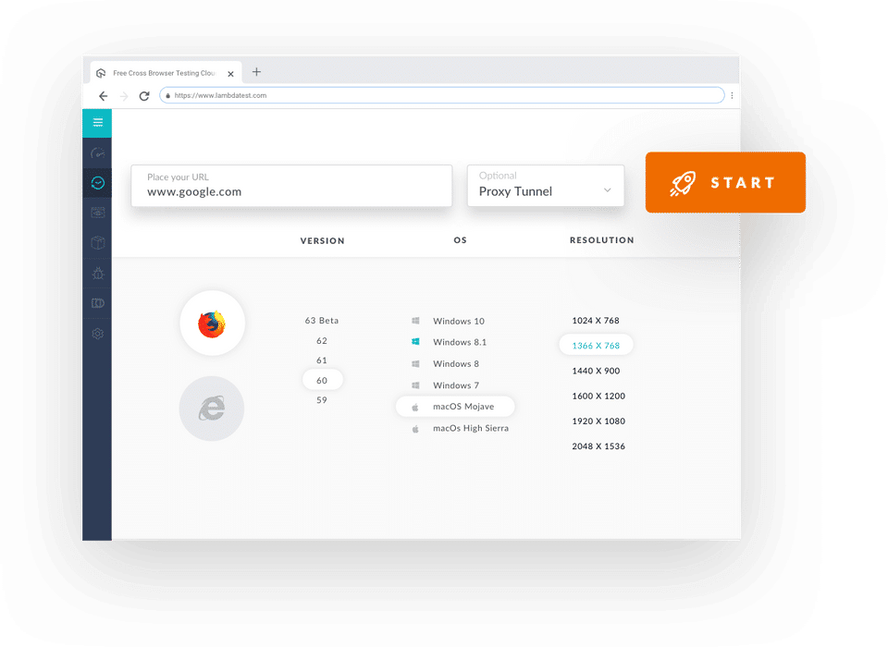Image resolution: width=888 pixels, height=647 pixels.
Task: Click the Windows 10 logo icon
Action: coord(415,321)
